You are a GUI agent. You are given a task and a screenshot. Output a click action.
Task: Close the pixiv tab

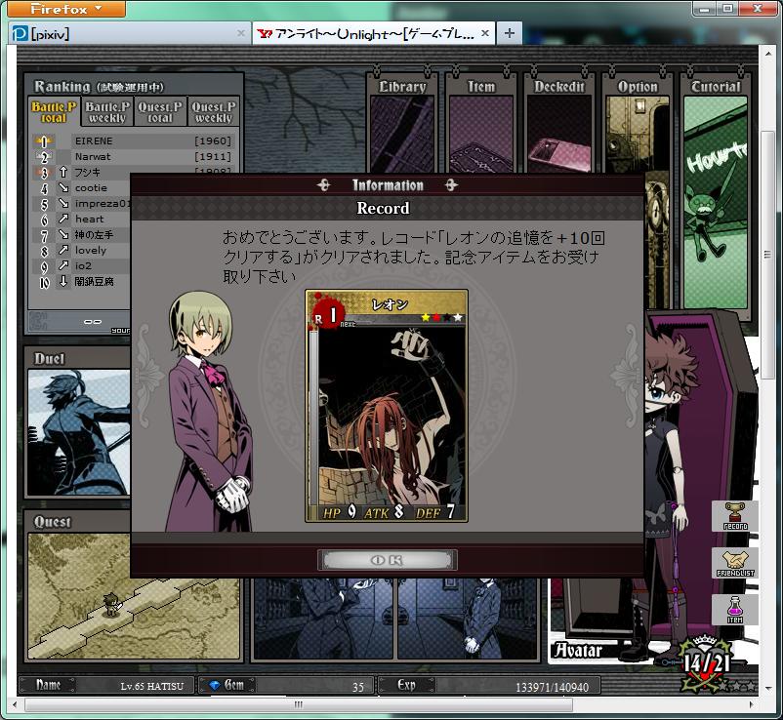241,33
